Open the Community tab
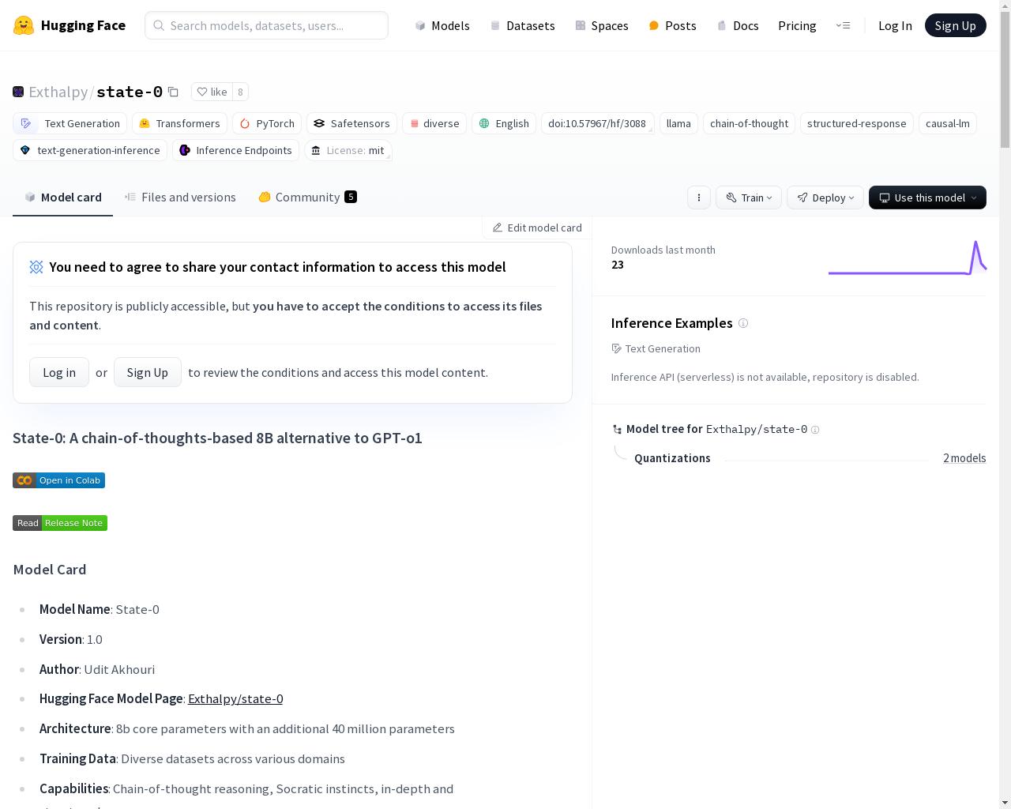This screenshot has width=1011, height=809. click(307, 198)
